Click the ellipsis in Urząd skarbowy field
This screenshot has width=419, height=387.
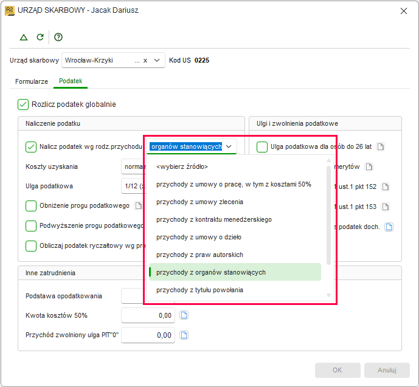(137, 61)
